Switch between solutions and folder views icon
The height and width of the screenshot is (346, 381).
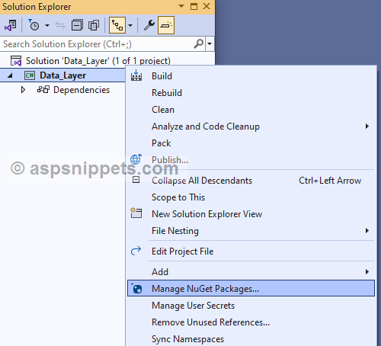11,25
